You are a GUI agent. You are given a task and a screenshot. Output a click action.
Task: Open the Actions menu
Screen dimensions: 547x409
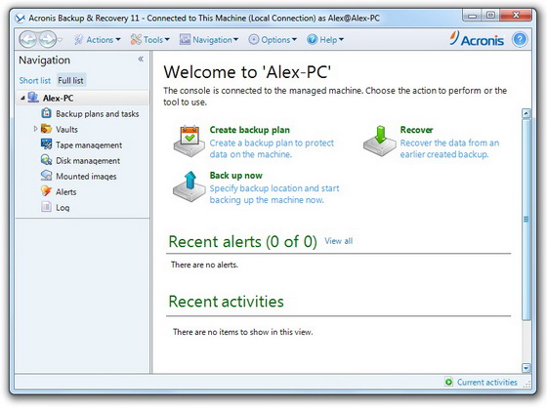[x=104, y=40]
